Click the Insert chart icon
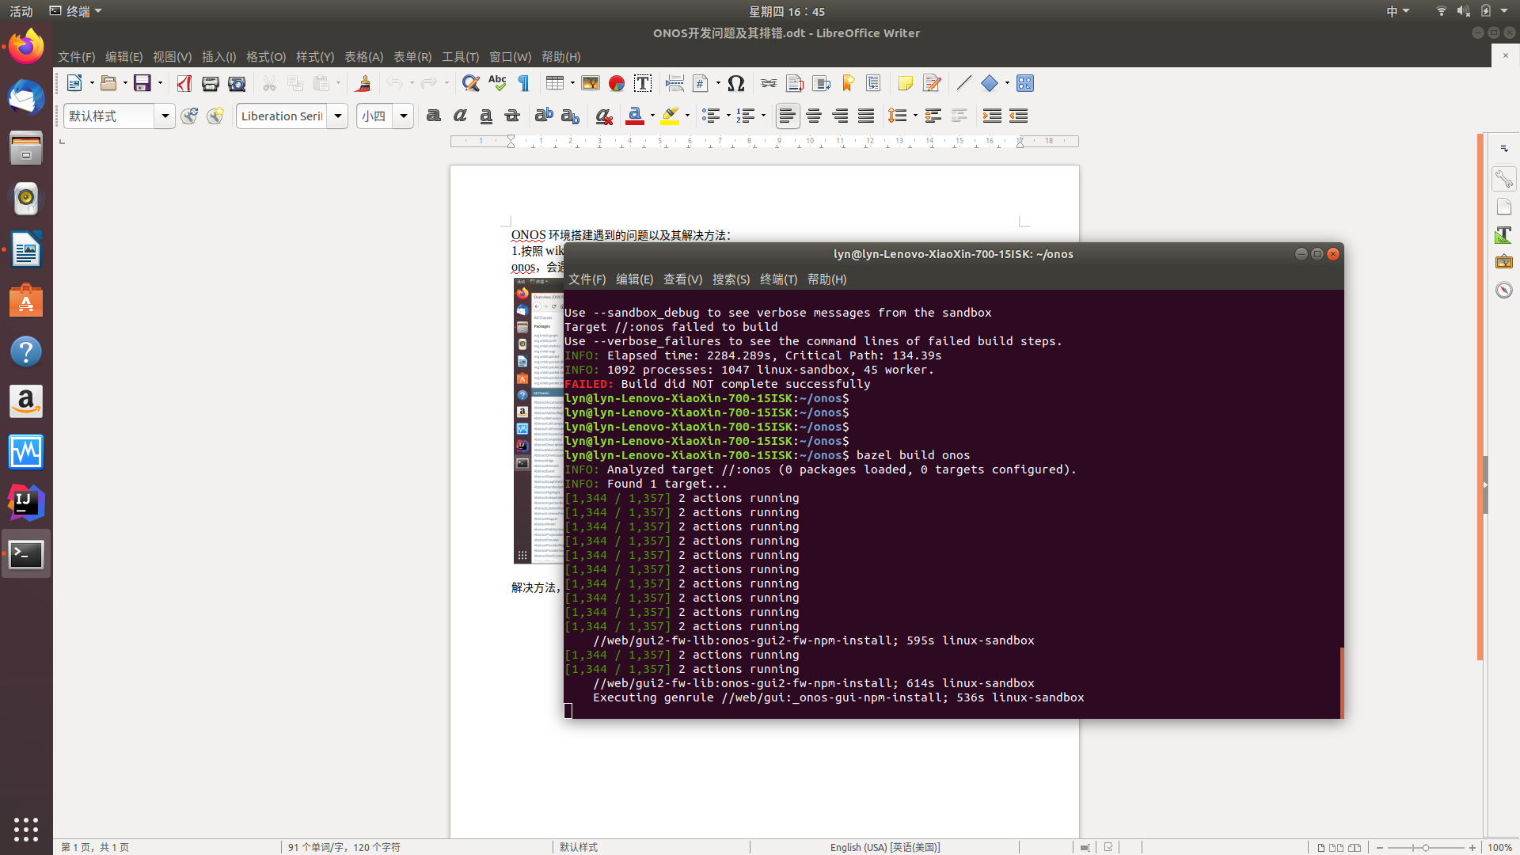The image size is (1520, 855). [617, 83]
